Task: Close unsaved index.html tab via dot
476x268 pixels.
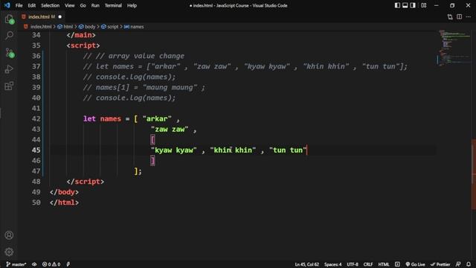Action: [59, 16]
